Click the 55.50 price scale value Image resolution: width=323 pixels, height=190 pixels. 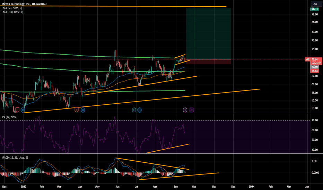[315, 100]
